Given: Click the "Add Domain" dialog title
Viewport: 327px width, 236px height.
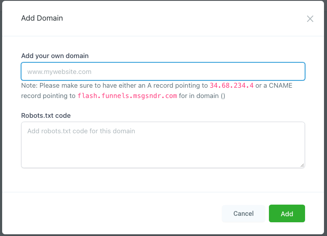Looking at the screenshot, I should [42, 18].
